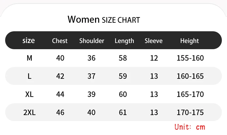Click the Shoulder column header

(92, 41)
